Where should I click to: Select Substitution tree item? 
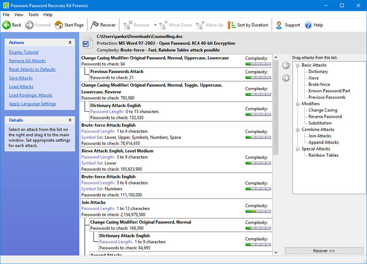click(x=320, y=123)
